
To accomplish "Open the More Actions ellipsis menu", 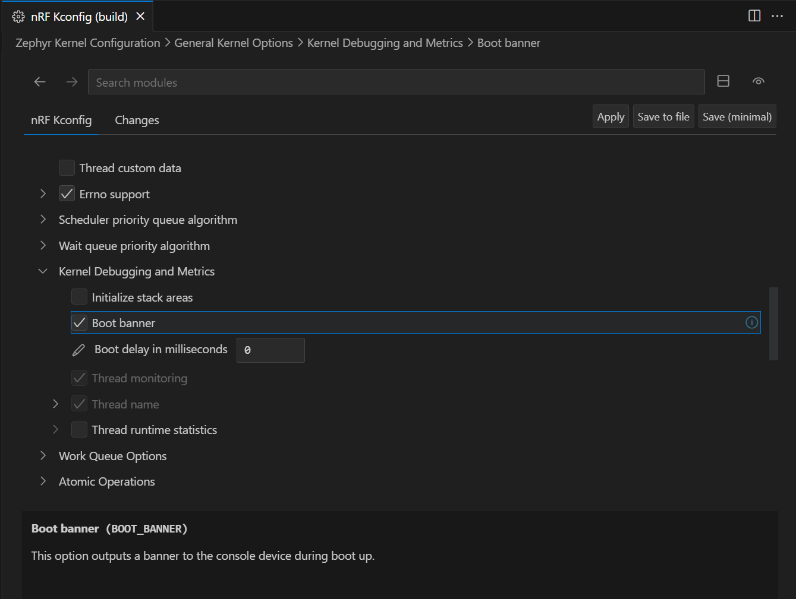I will [x=777, y=16].
